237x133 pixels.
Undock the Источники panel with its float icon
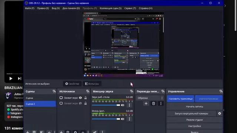click(88, 91)
